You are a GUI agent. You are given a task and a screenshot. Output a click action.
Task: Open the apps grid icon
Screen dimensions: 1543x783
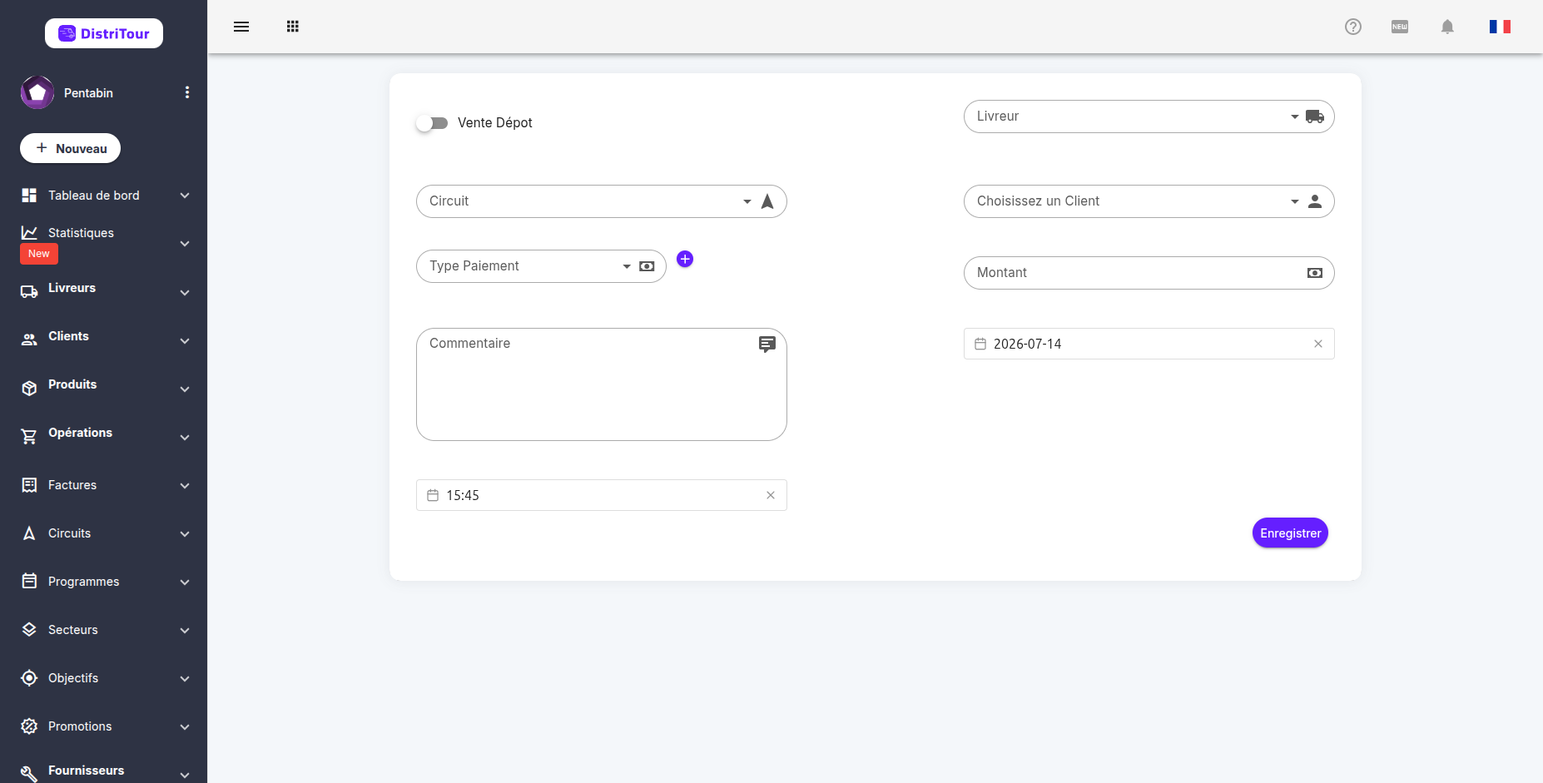[293, 27]
